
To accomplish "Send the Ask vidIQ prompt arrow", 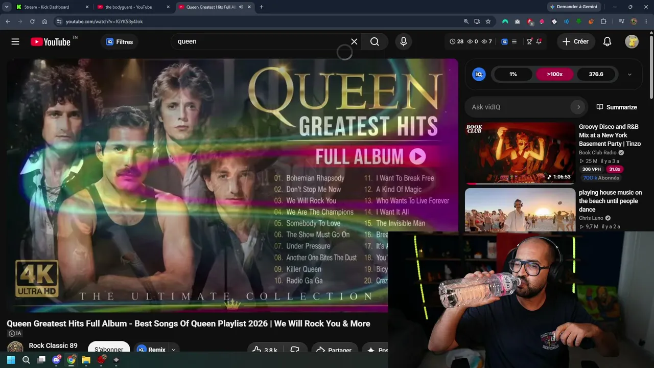I will click(578, 107).
